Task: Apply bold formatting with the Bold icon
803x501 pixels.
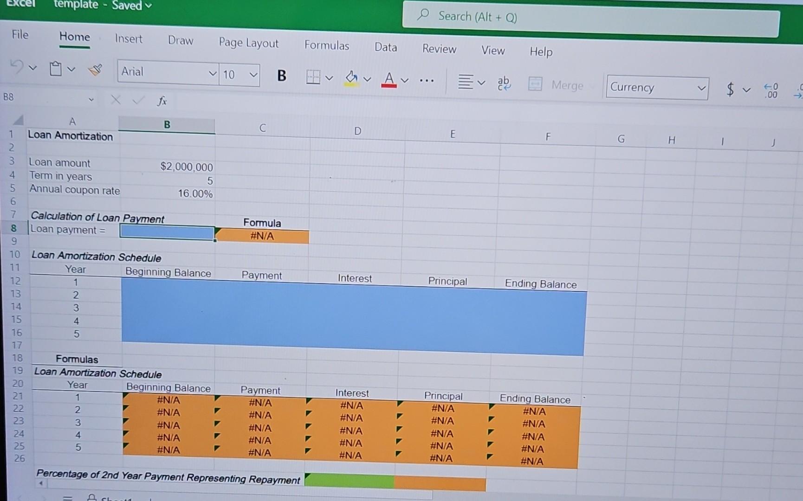Action: point(281,76)
